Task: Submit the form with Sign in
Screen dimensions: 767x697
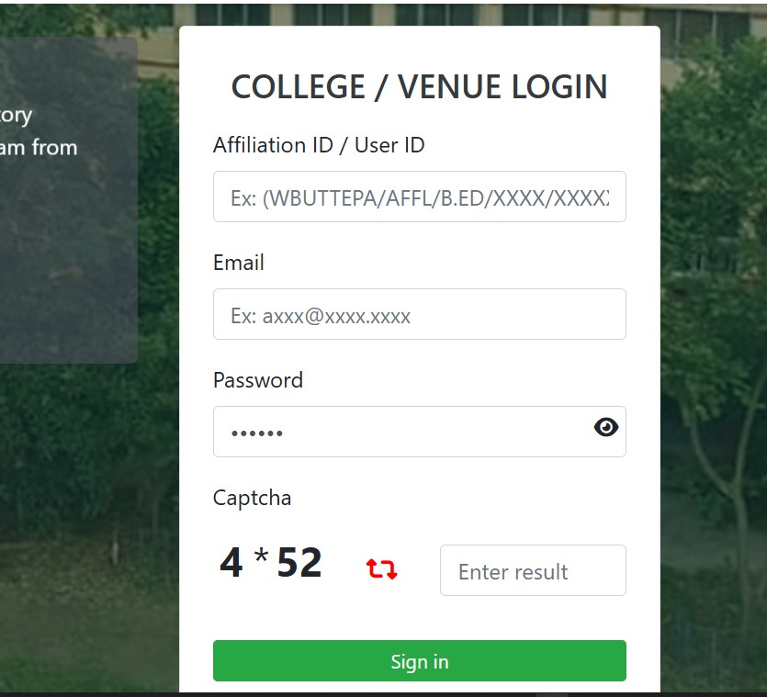Action: click(419, 661)
